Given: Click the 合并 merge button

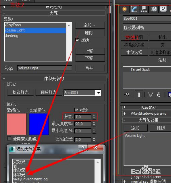Looking at the screenshot, I should click(x=90, y=68).
